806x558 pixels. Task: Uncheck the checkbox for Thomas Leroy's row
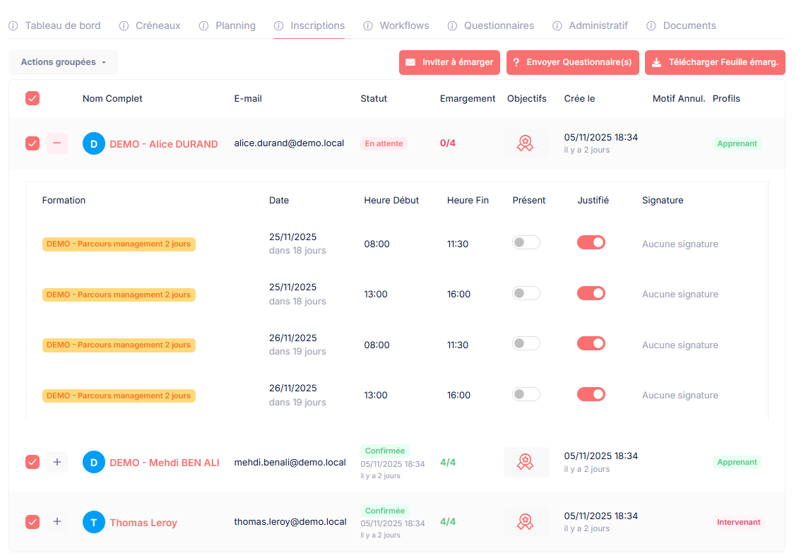[x=32, y=522]
